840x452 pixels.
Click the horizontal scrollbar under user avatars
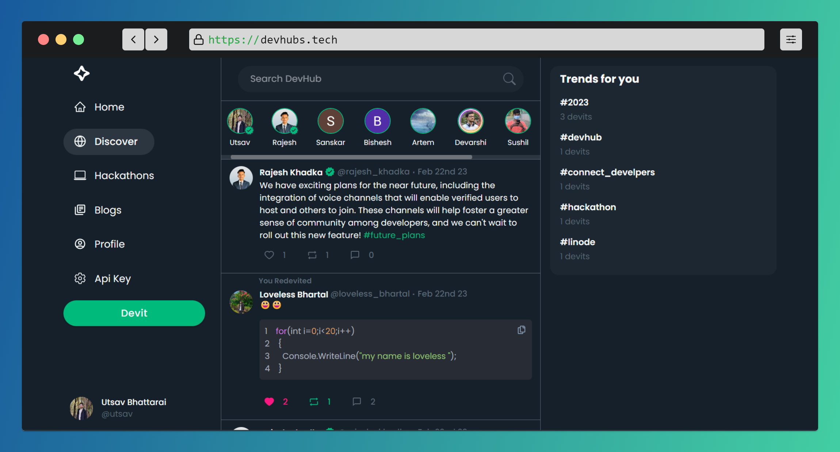[x=351, y=157]
